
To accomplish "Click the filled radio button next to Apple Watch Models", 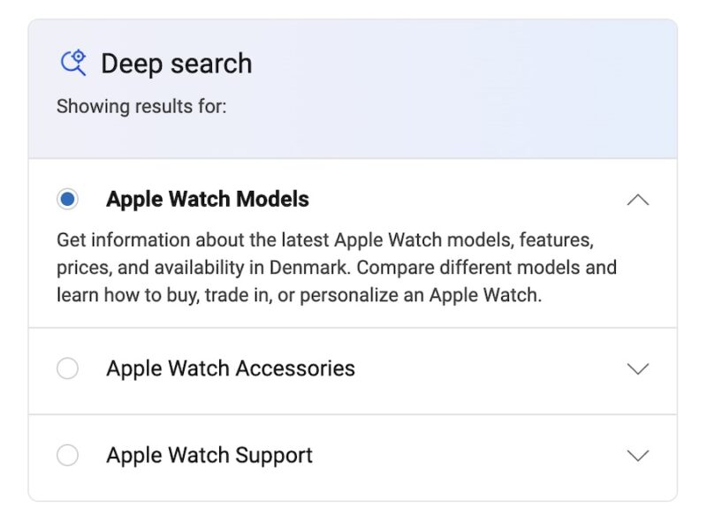I will pos(69,199).
